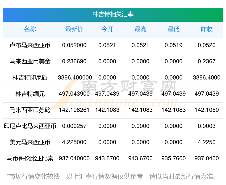Click the 林吉特相关汇率 title banner
The image size is (226, 185).
pyautogui.click(x=113, y=14)
